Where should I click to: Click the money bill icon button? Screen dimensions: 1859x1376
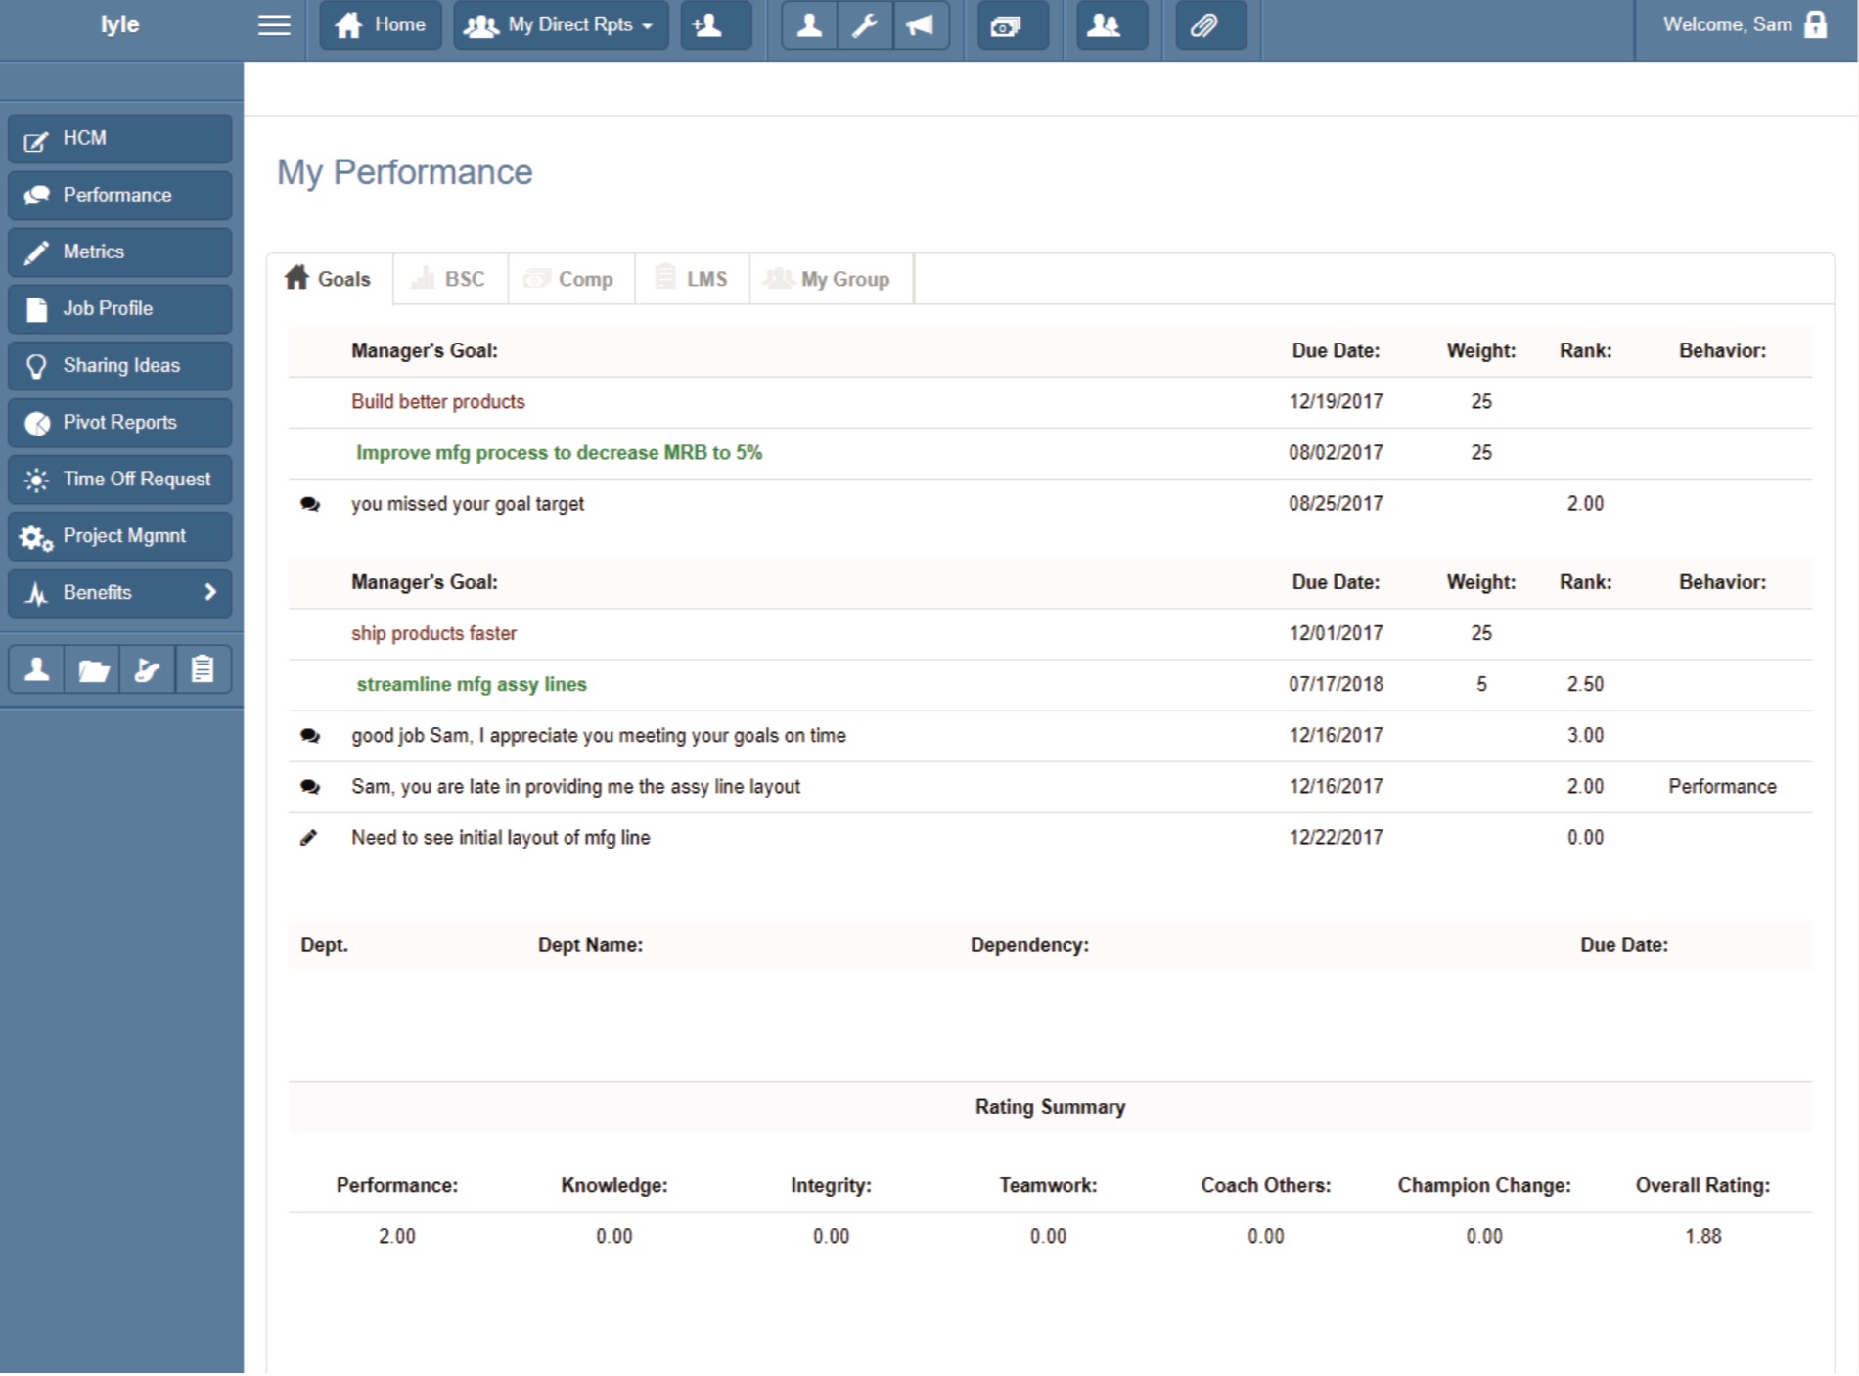point(1013,25)
